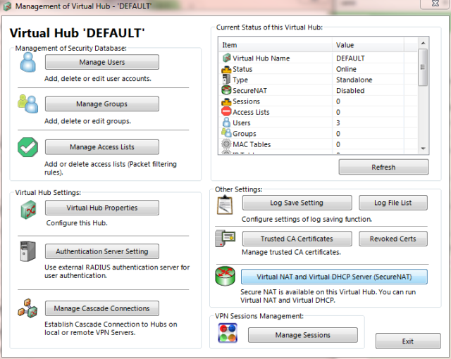
Task: Select the 'MAC Tables' row label
Action: click(x=252, y=144)
